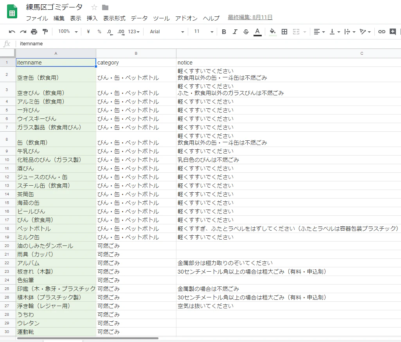This screenshot has height=342, width=401.
Task: Toggle strikethrough formatting
Action: (246, 32)
